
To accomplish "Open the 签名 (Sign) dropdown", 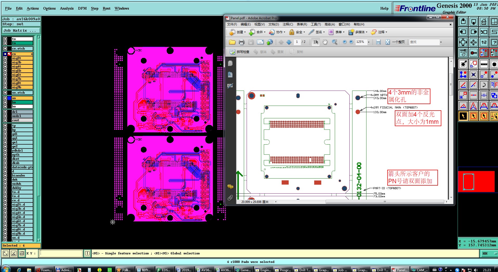I will 317,32.
